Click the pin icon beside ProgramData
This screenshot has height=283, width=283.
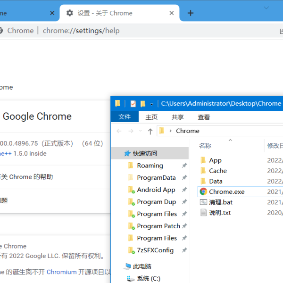(184, 177)
